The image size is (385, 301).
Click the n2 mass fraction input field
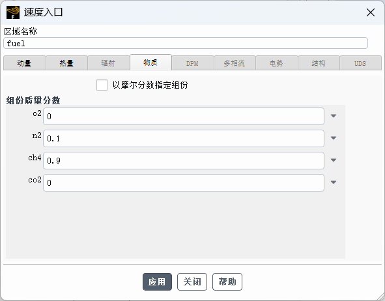(184, 139)
